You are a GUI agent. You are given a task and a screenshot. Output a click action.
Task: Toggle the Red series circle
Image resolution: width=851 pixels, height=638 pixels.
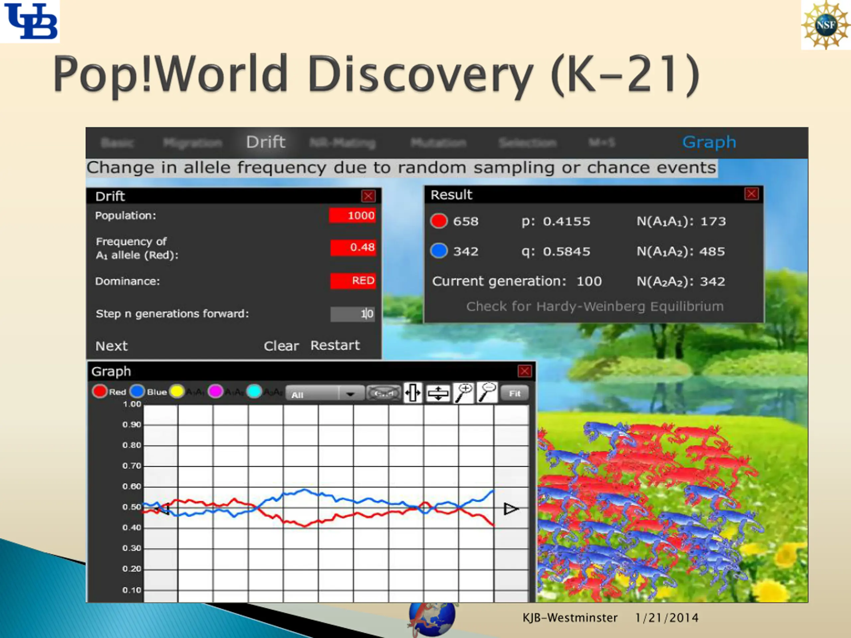coord(100,392)
